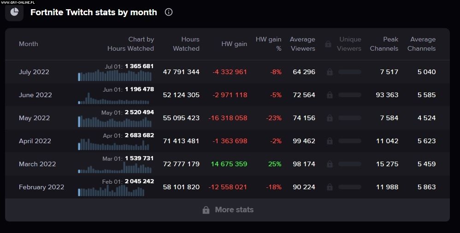460x233 pixels.
Task: Click the lock icon in the February 2022 row
Action: click(x=330, y=187)
